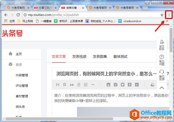The height and width of the screenshot is (122, 174).
Task: Insert an unordered bullet list
Action: click(79, 85)
